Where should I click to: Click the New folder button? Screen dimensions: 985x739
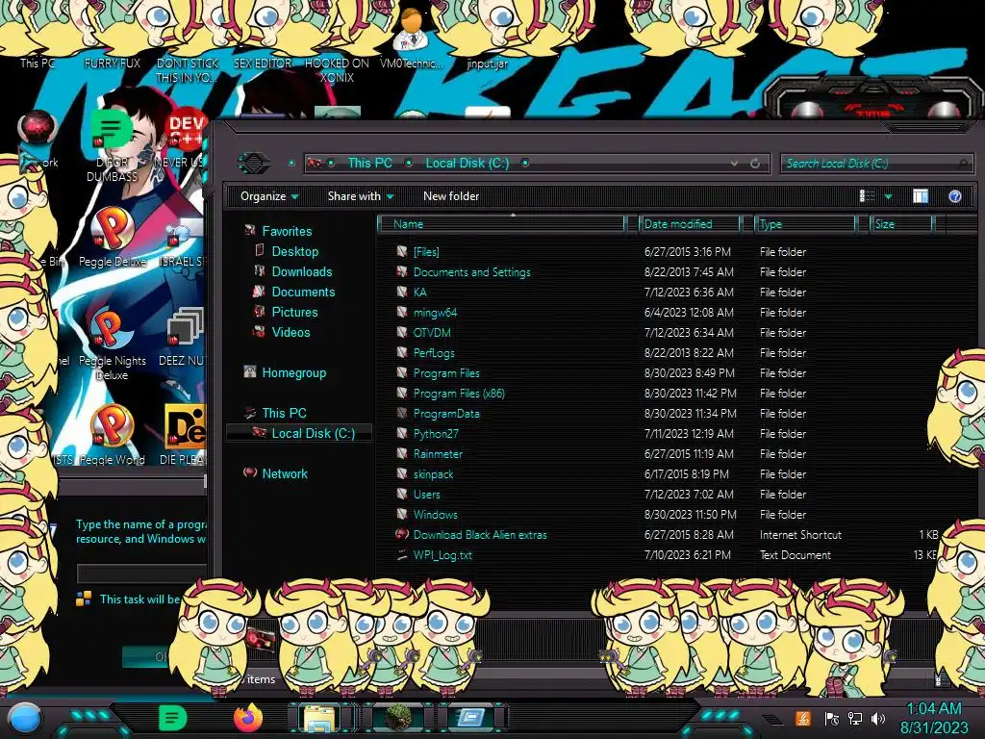click(451, 196)
